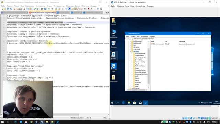
Task: Click the host Windows Start button
Action: point(2,122)
